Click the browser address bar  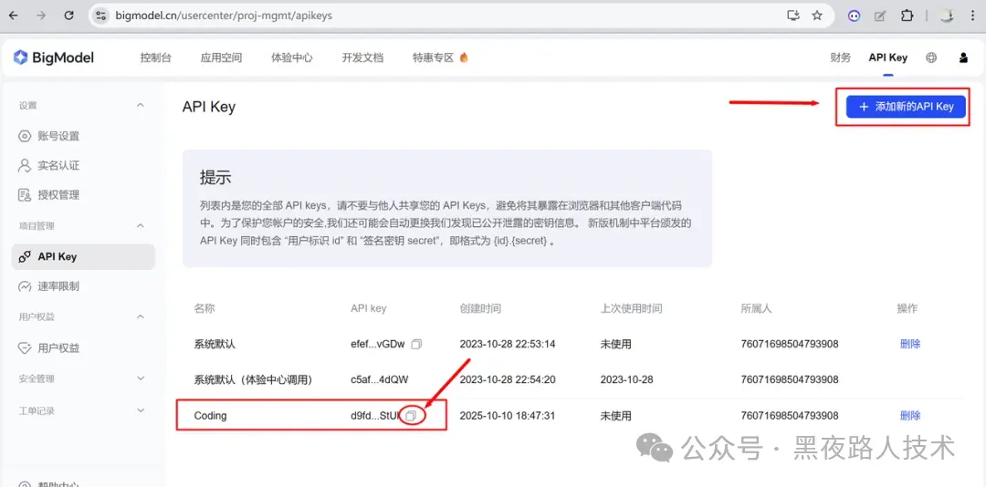tap(438, 16)
